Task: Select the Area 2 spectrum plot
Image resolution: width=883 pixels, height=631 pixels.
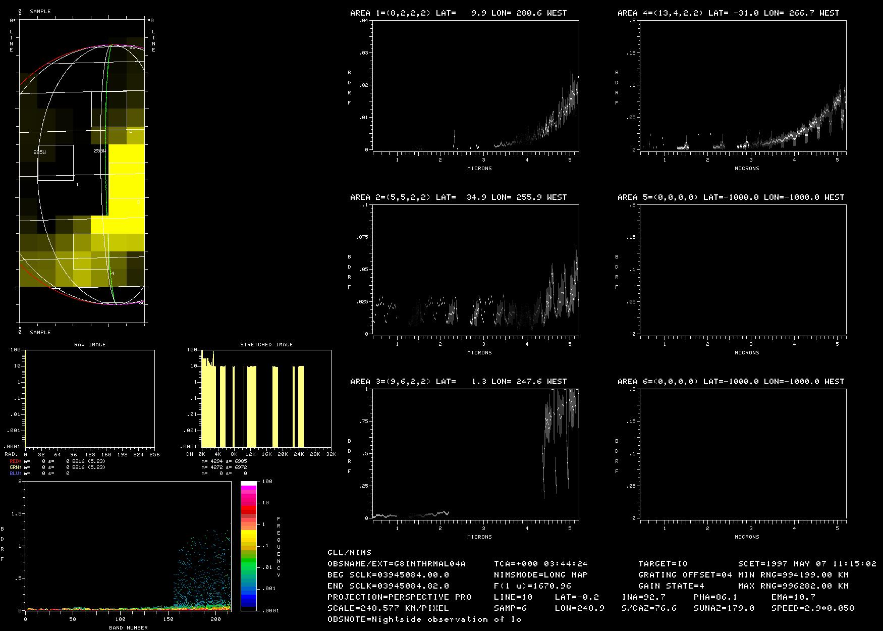Action: [475, 269]
